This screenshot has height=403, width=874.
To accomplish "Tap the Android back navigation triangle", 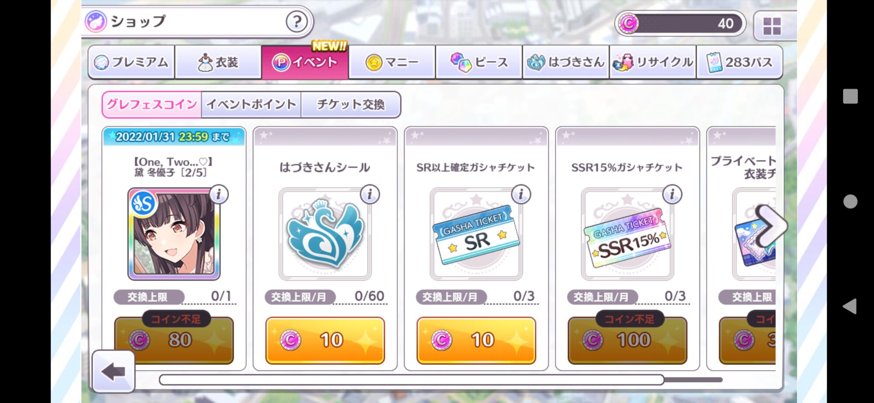I will point(850,307).
